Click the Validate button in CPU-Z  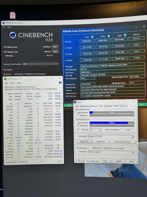pos(119,161)
